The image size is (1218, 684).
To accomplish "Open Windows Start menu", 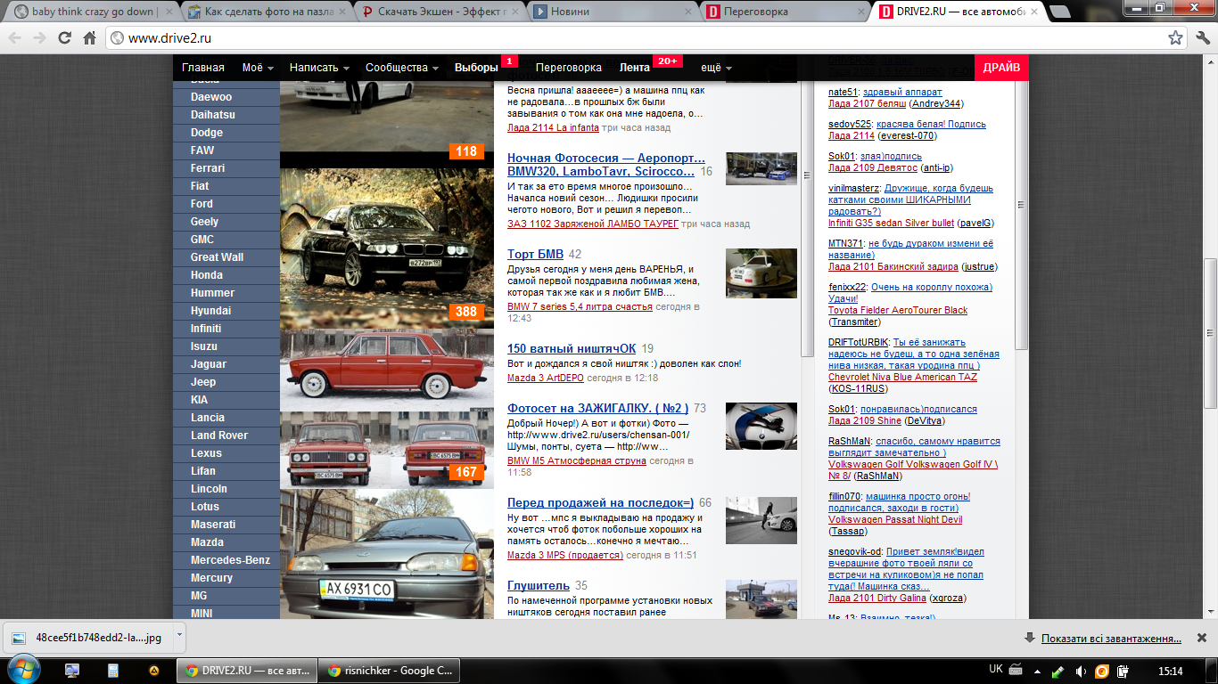I will 23,670.
